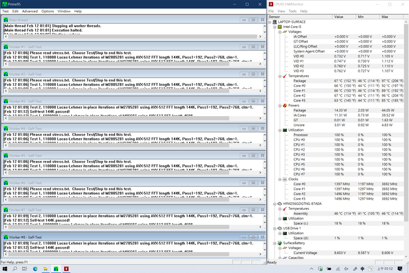Close the Worker #3 child window

pos(262,101)
